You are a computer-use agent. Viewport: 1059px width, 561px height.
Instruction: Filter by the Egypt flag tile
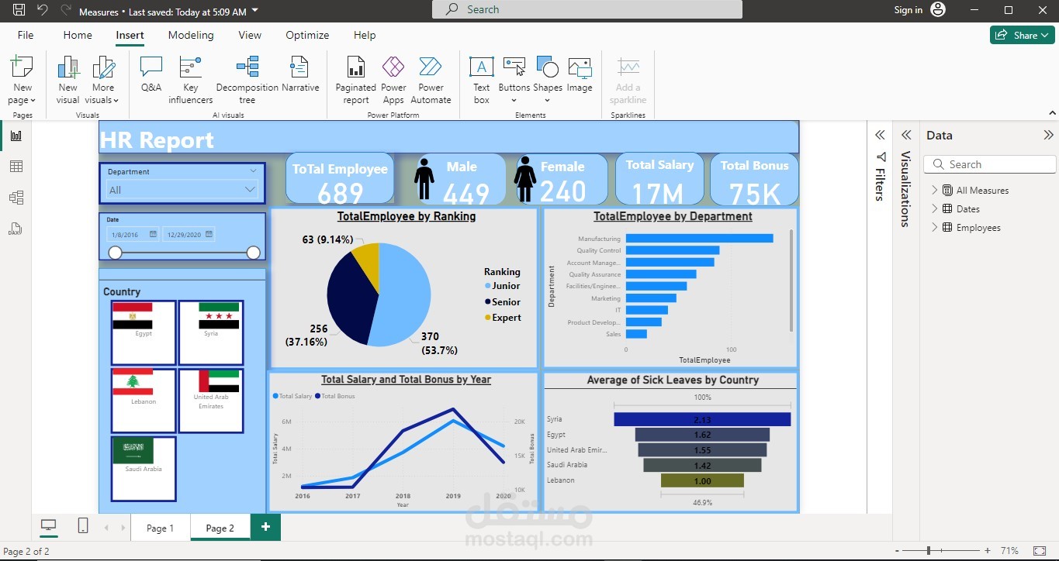(144, 332)
